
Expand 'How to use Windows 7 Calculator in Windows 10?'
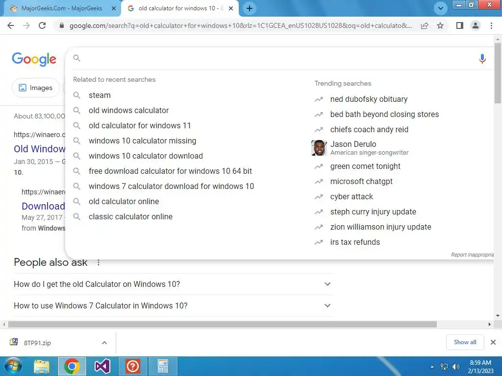(x=174, y=305)
